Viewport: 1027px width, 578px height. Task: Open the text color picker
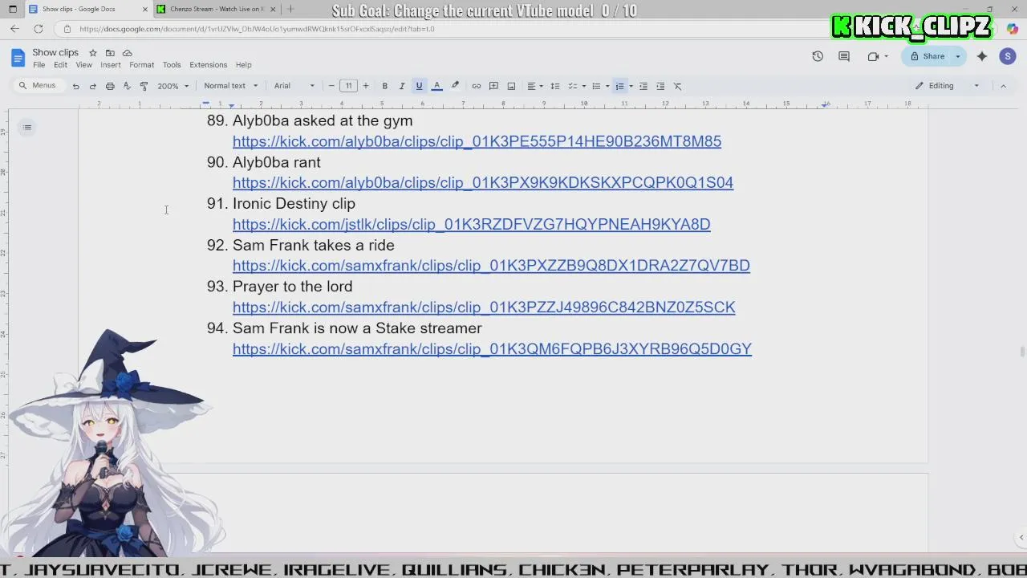click(x=436, y=86)
